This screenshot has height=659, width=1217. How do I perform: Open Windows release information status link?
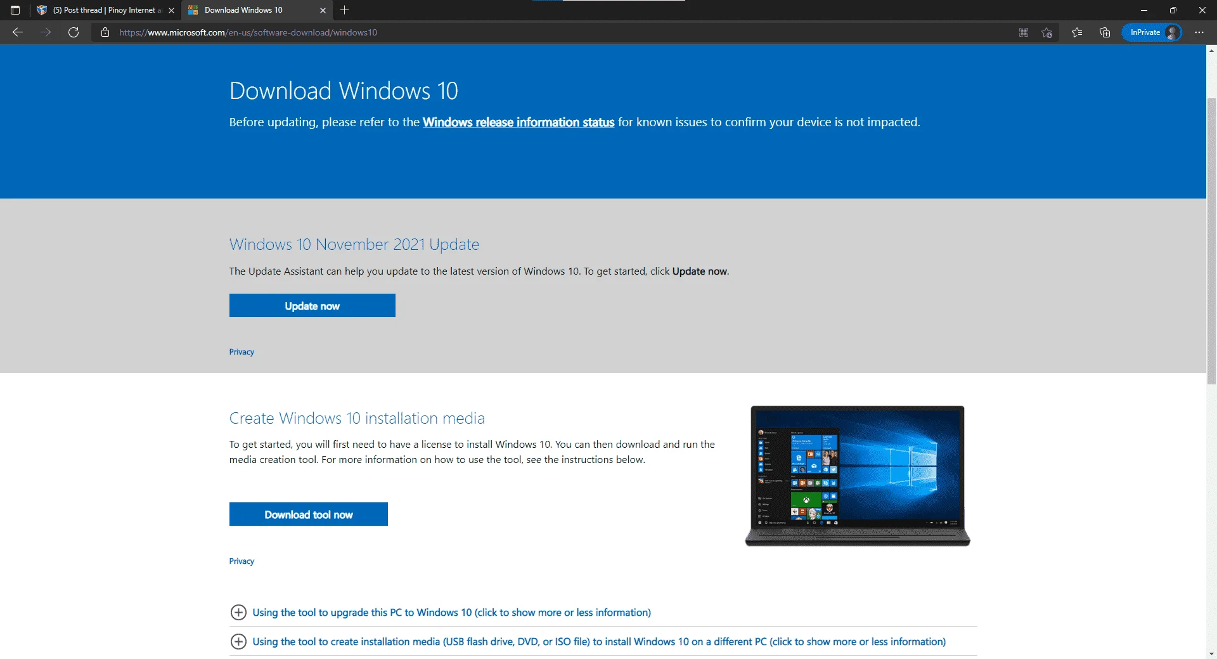518,122
